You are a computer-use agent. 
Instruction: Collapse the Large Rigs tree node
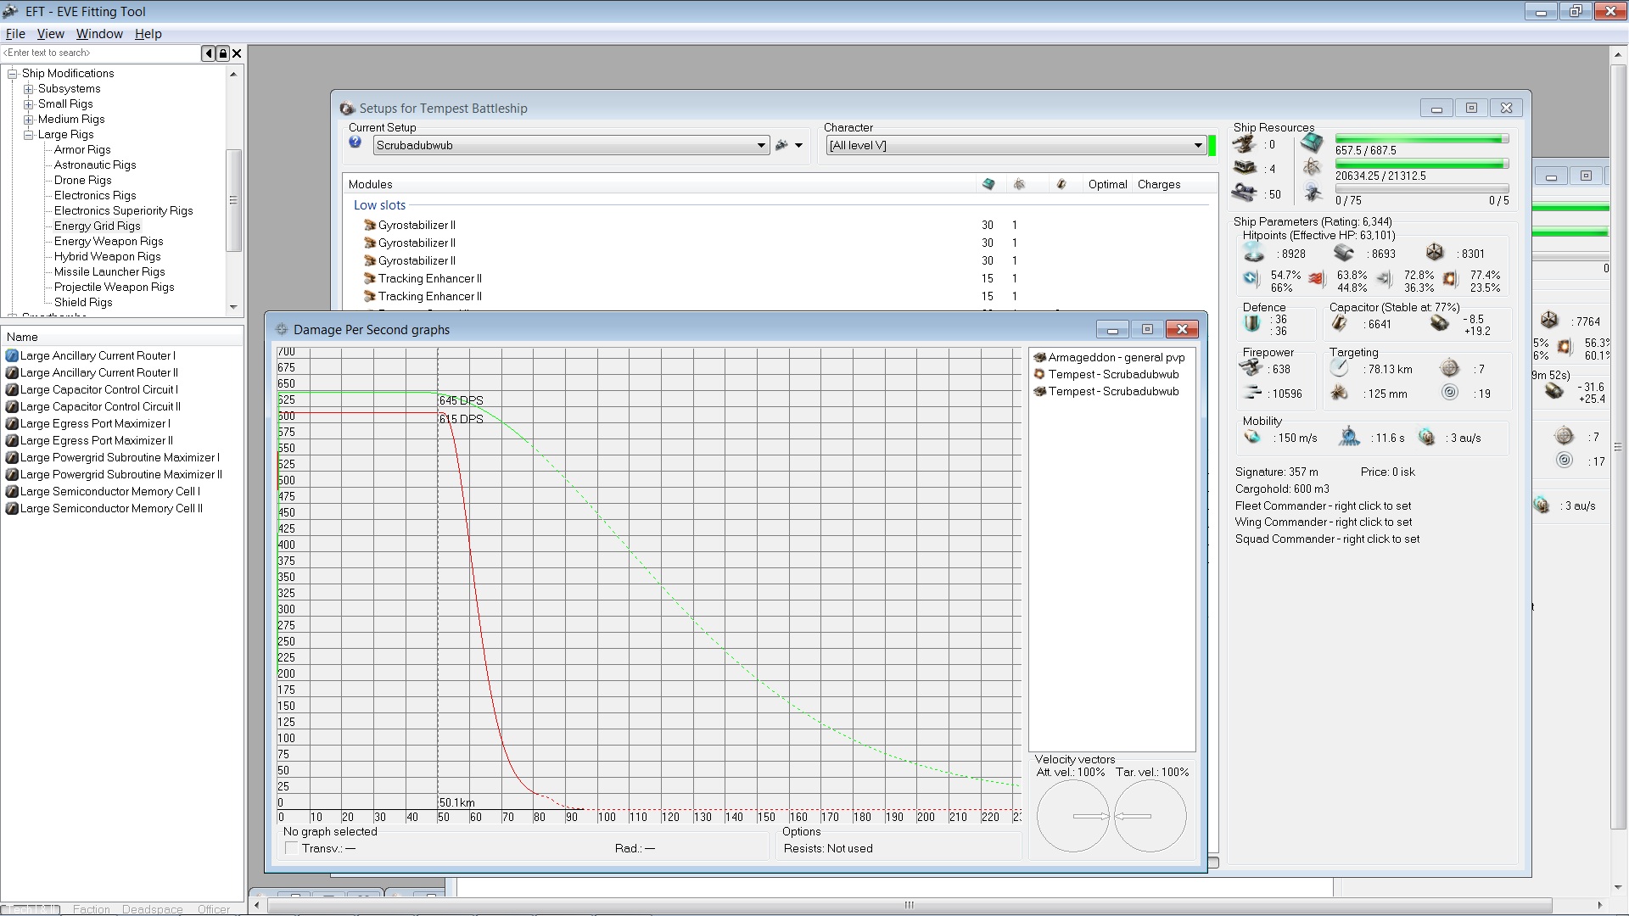point(29,135)
